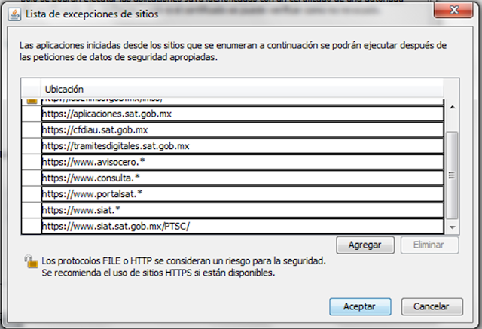Click the partially hidden lock icon in first row
482x329 pixels.
click(x=32, y=101)
